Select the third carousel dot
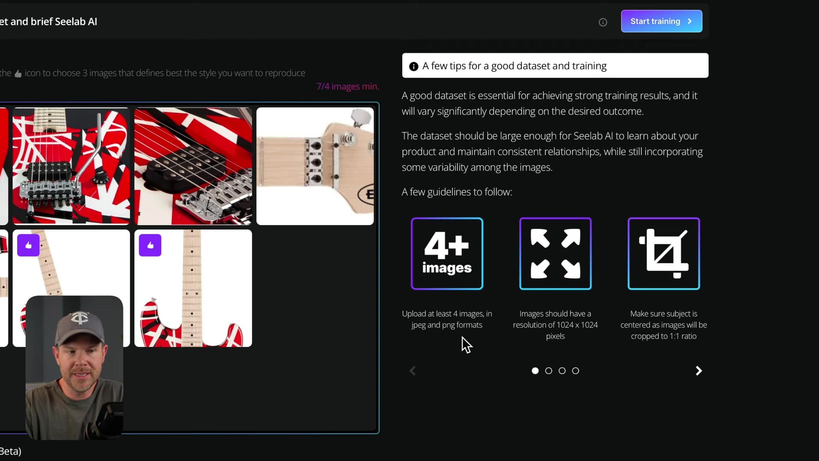 562,371
